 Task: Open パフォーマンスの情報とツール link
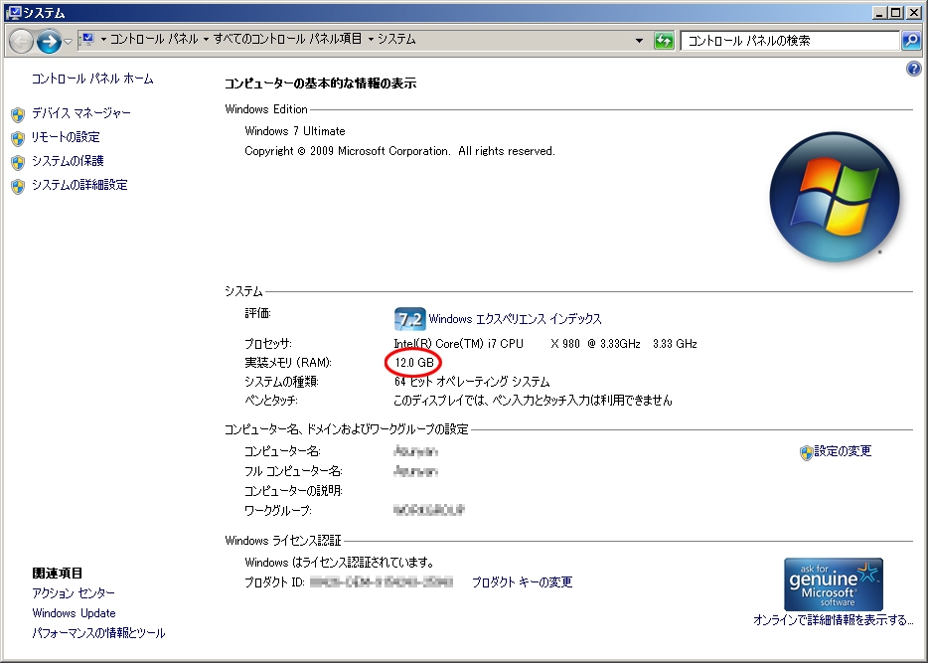click(x=98, y=633)
